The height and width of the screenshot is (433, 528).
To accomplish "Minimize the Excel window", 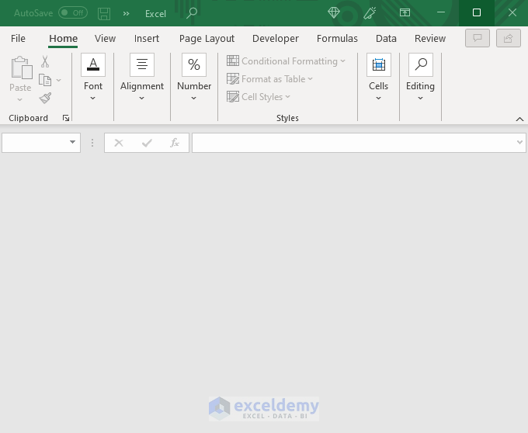I will 441,12.
